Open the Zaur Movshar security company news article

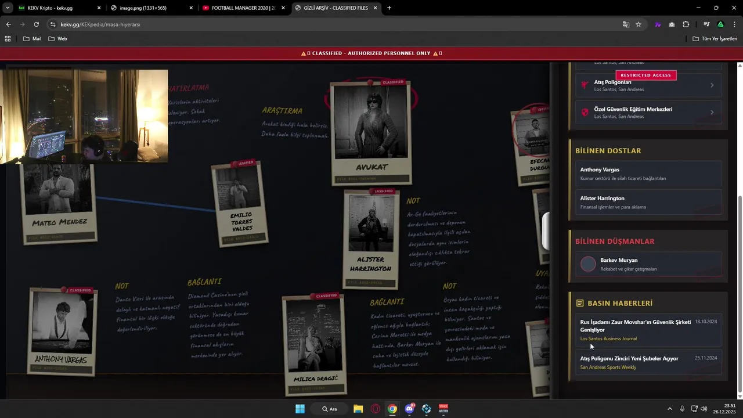click(x=648, y=330)
